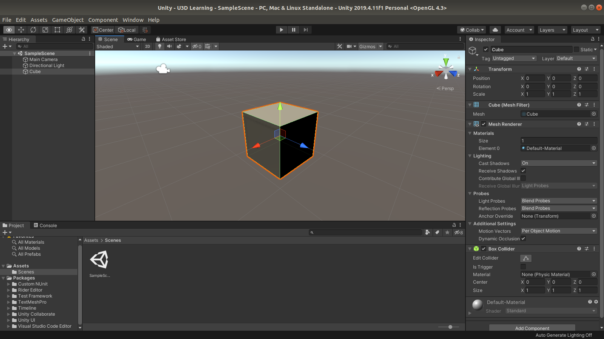Toggle Local handle rotation button
Screen dimensions: 604x339
point(127,30)
